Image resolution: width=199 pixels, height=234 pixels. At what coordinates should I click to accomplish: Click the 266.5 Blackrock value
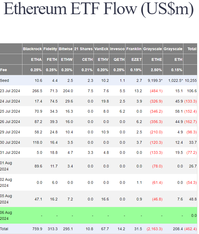click(x=37, y=91)
